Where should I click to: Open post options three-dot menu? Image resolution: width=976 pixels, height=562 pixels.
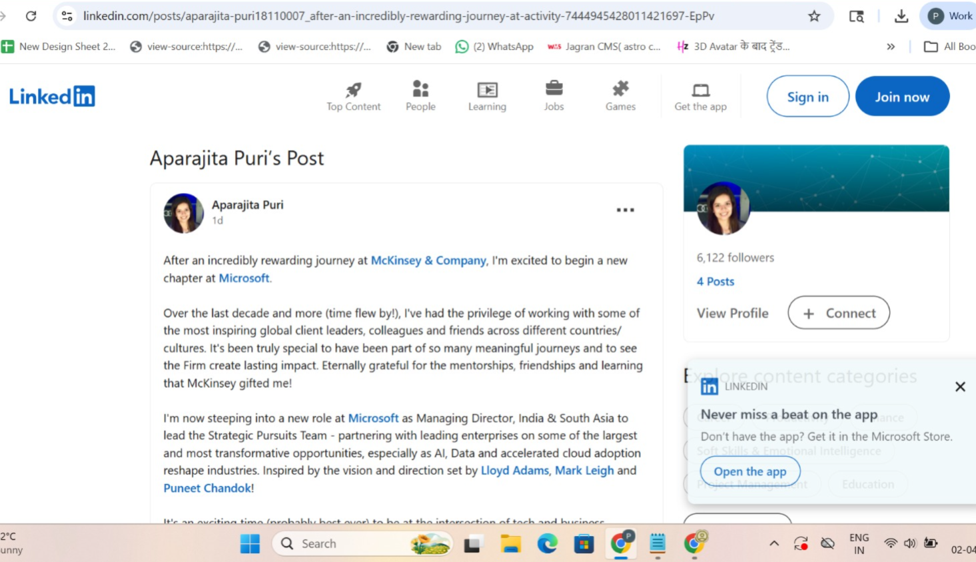(625, 210)
